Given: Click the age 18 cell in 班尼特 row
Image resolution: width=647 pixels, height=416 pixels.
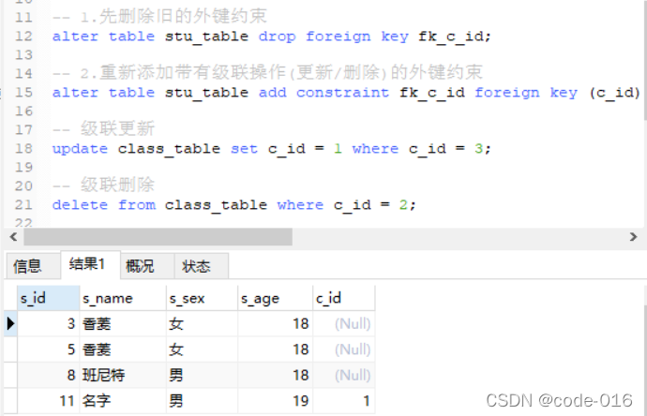Looking at the screenshot, I should (276, 375).
